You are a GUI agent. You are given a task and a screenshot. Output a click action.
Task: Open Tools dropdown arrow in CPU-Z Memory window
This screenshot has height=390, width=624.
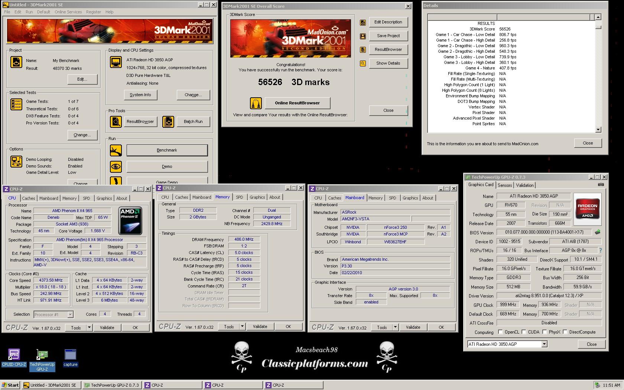click(242, 326)
